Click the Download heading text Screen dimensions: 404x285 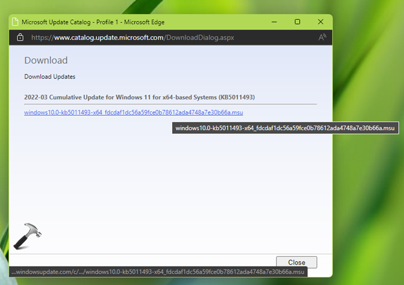(46, 60)
